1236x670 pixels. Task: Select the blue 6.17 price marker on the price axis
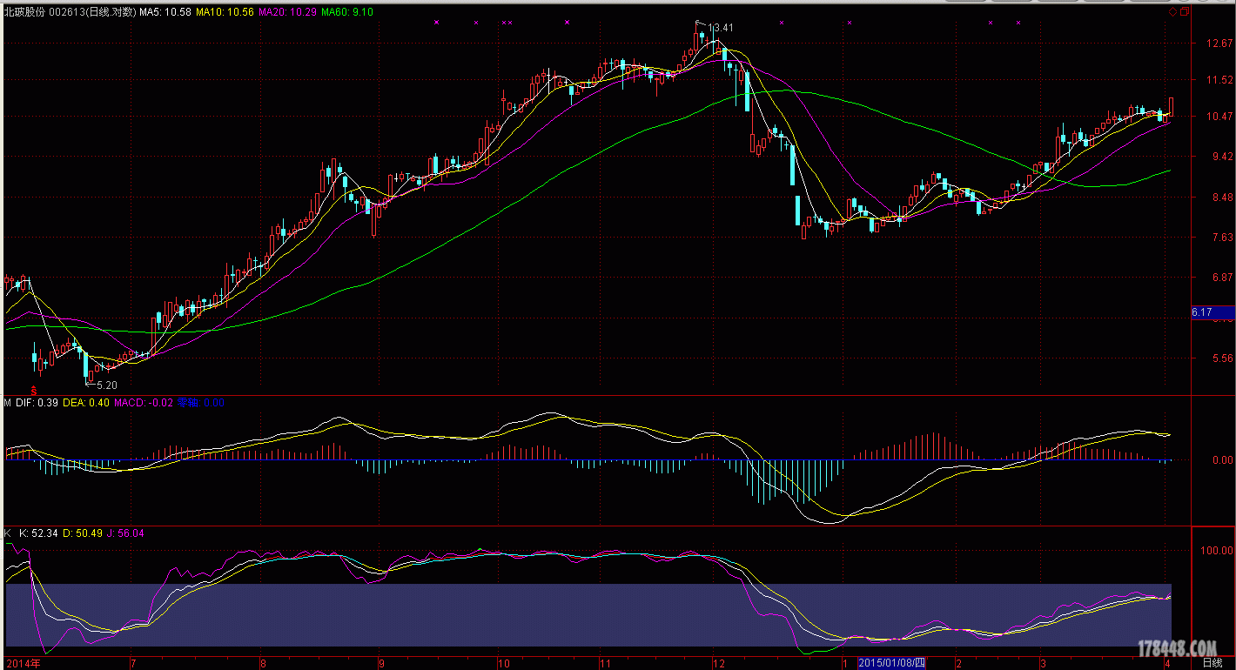click(x=1212, y=312)
